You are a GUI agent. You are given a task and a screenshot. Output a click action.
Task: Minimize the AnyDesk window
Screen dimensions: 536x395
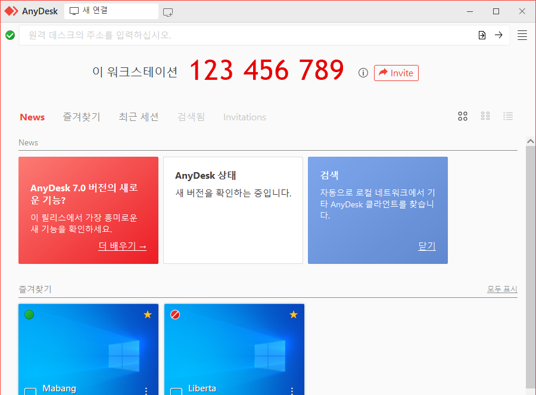470,11
